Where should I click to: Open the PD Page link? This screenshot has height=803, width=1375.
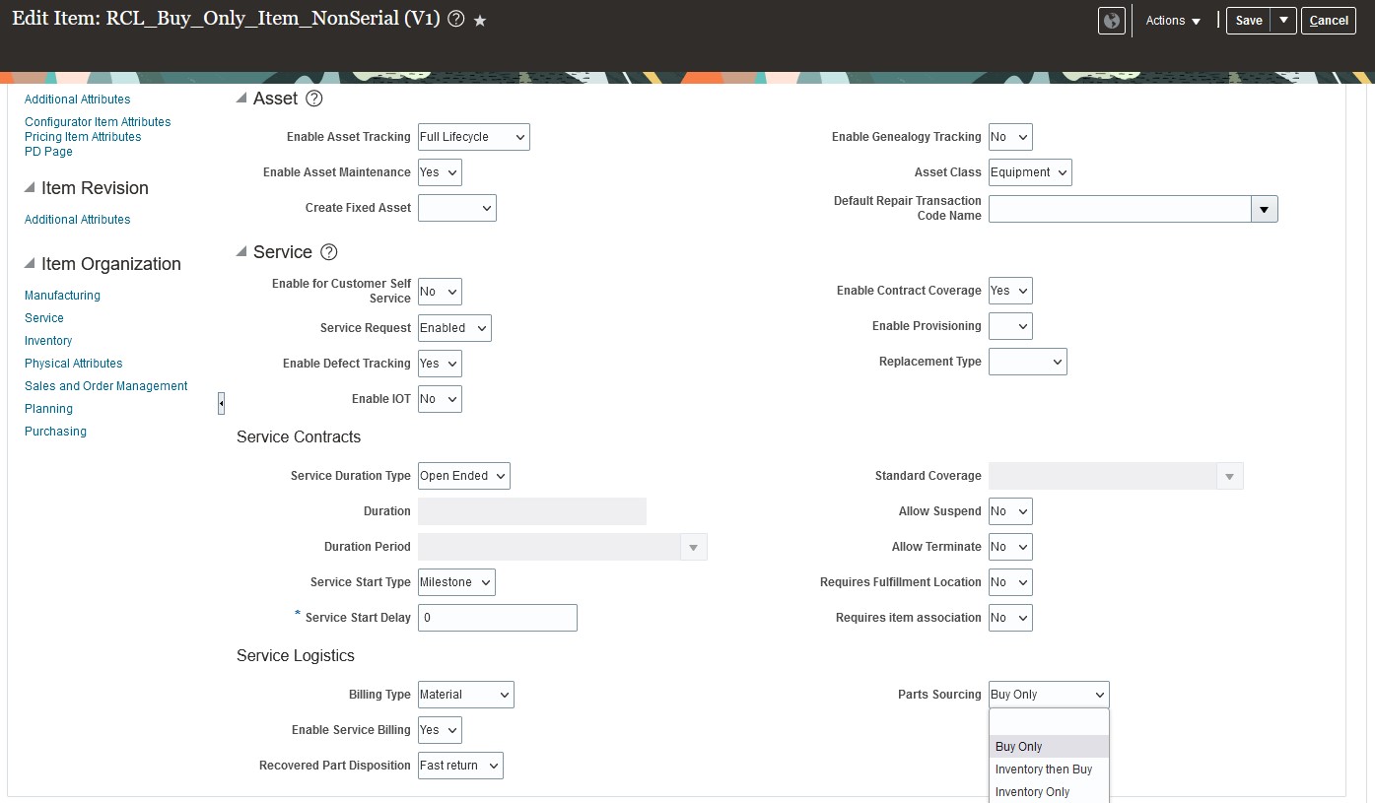point(48,152)
